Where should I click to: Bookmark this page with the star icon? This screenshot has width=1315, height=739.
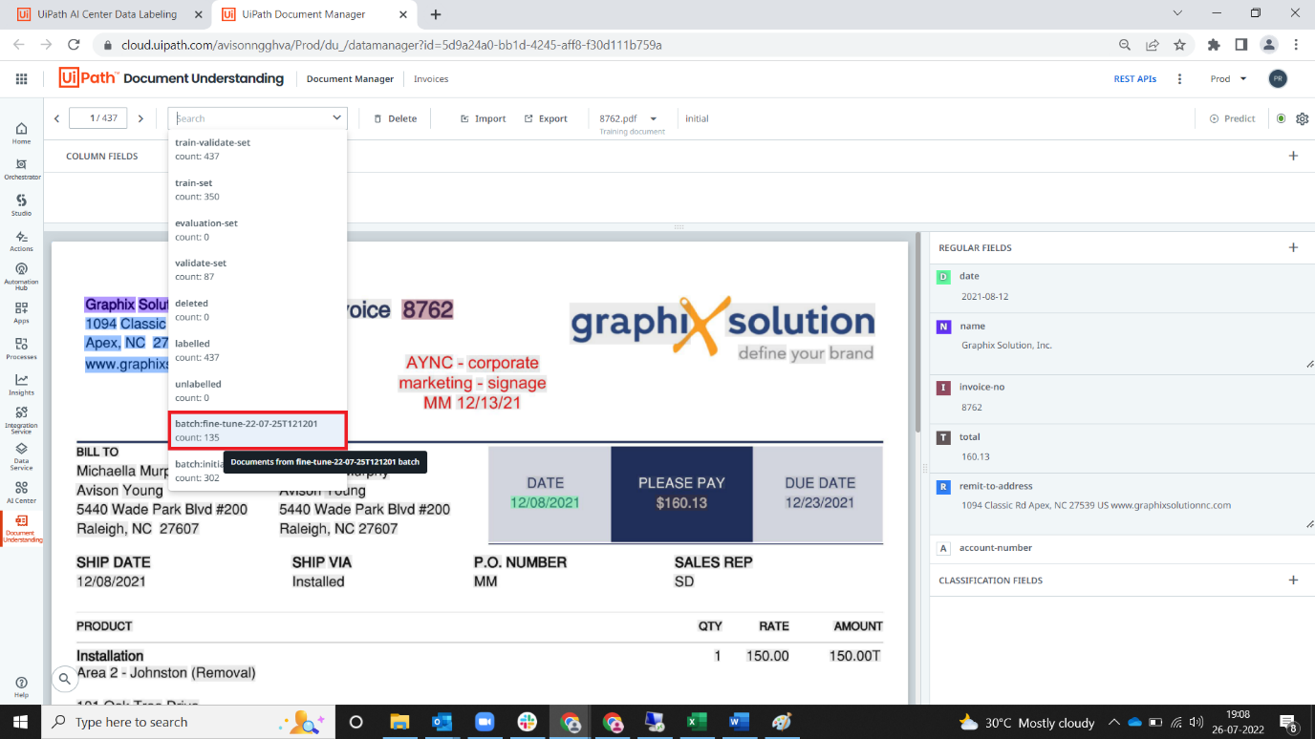tap(1179, 45)
